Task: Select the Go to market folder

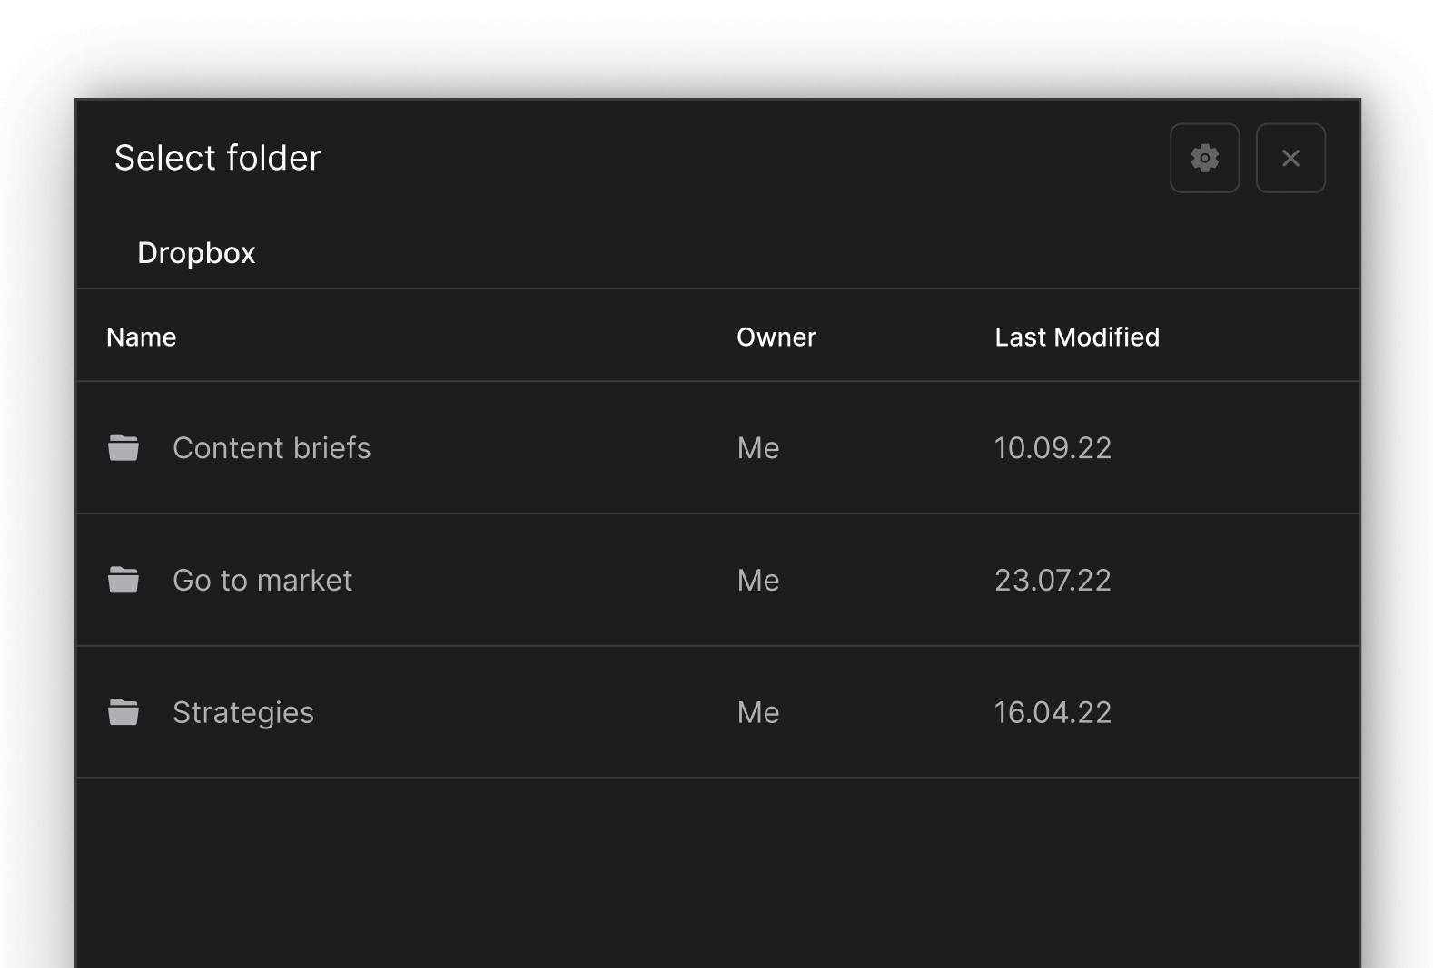Action: (263, 580)
